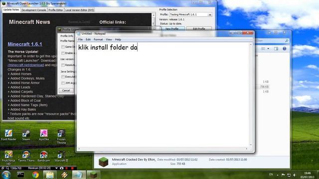Toggle JVM Arguments checkbox in Profile Editor
The image size is (319, 179).
point(63,83)
